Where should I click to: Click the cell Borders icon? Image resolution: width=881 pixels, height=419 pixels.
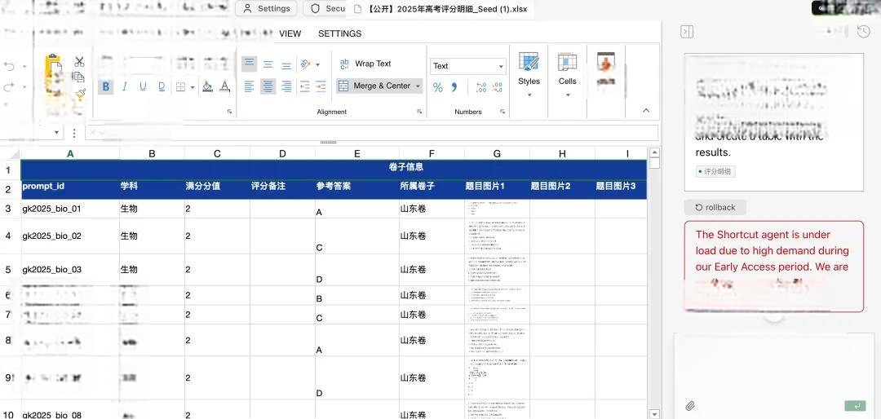click(181, 87)
